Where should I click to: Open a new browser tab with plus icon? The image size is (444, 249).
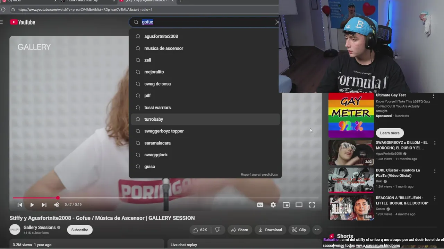pos(180,1)
